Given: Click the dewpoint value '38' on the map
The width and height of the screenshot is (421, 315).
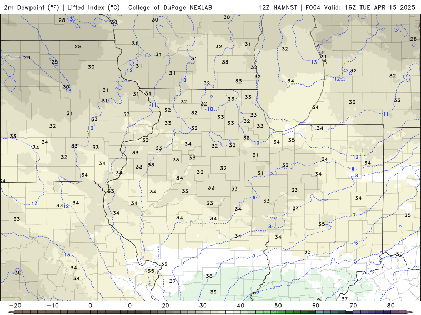Looking at the screenshot, I should (209, 276).
